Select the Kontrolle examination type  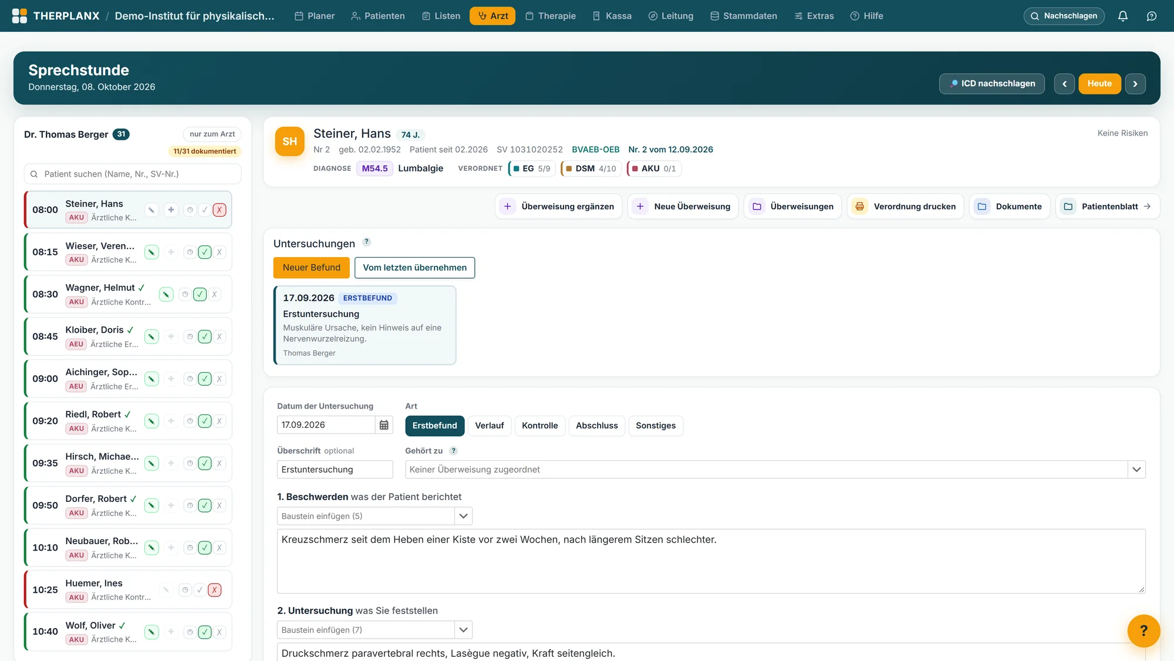point(540,426)
